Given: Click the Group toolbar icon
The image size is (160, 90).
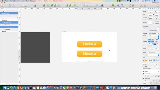Looking at the screenshot, I should 10,5.
